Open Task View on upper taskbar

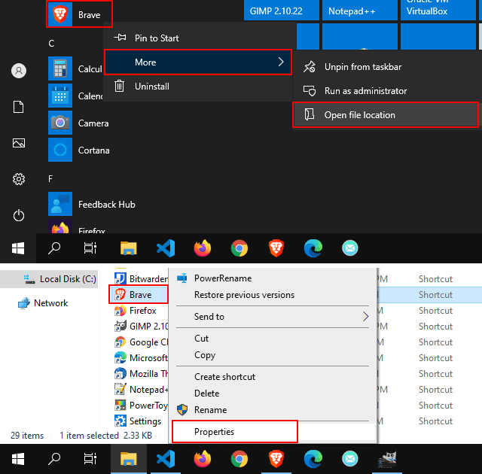pos(90,248)
